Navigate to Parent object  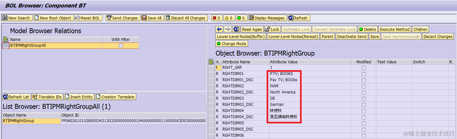tap(327, 36)
